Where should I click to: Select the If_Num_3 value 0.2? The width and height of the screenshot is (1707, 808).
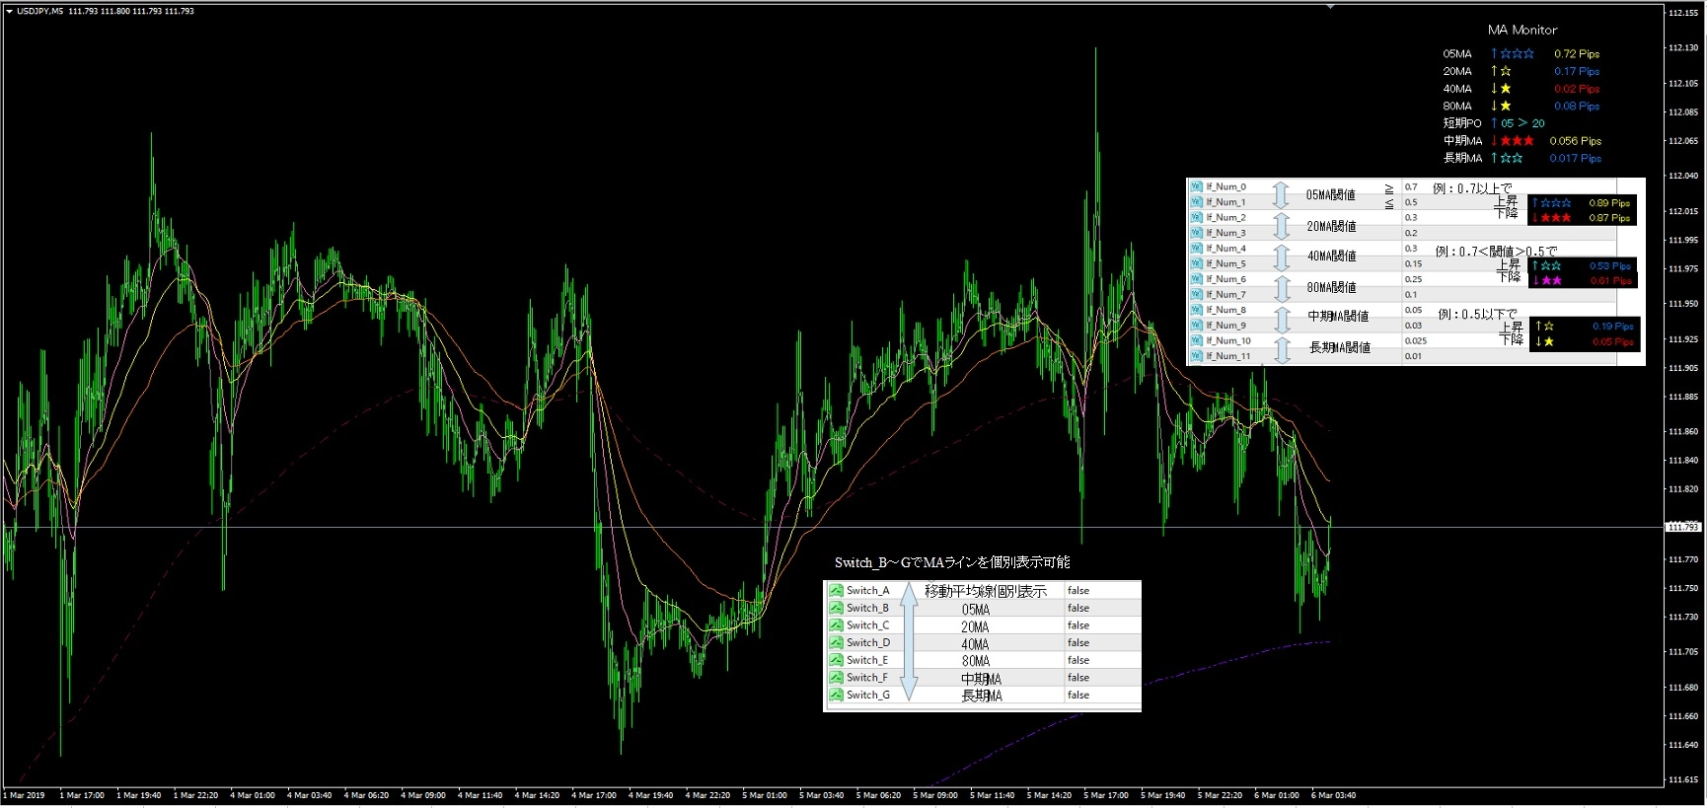(1411, 233)
